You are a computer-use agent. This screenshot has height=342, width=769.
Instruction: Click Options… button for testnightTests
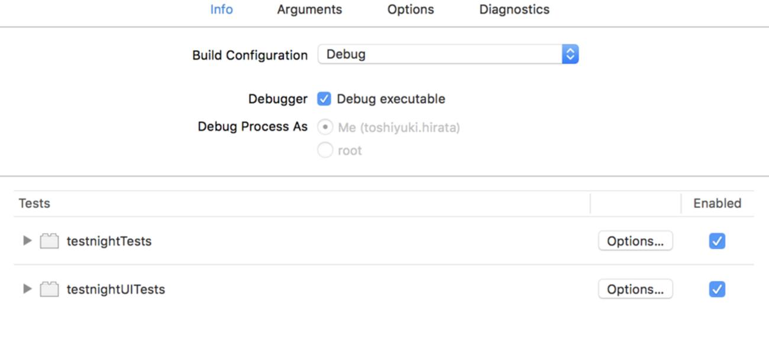635,241
